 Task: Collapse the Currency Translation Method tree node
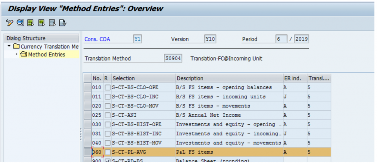tap(9, 46)
